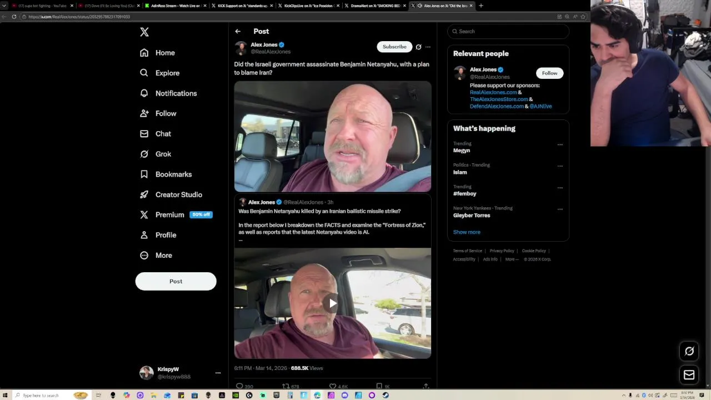The width and height of the screenshot is (711, 400).
Task: Open options for #femboy trend
Action: (x=560, y=188)
